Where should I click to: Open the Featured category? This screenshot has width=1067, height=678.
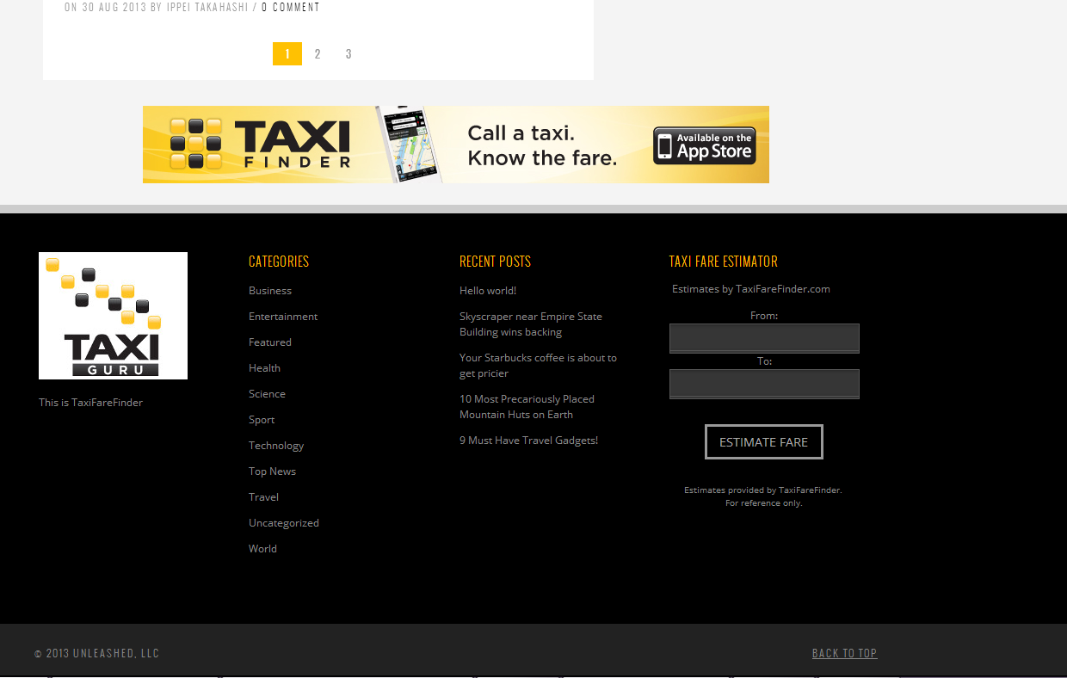click(x=270, y=342)
